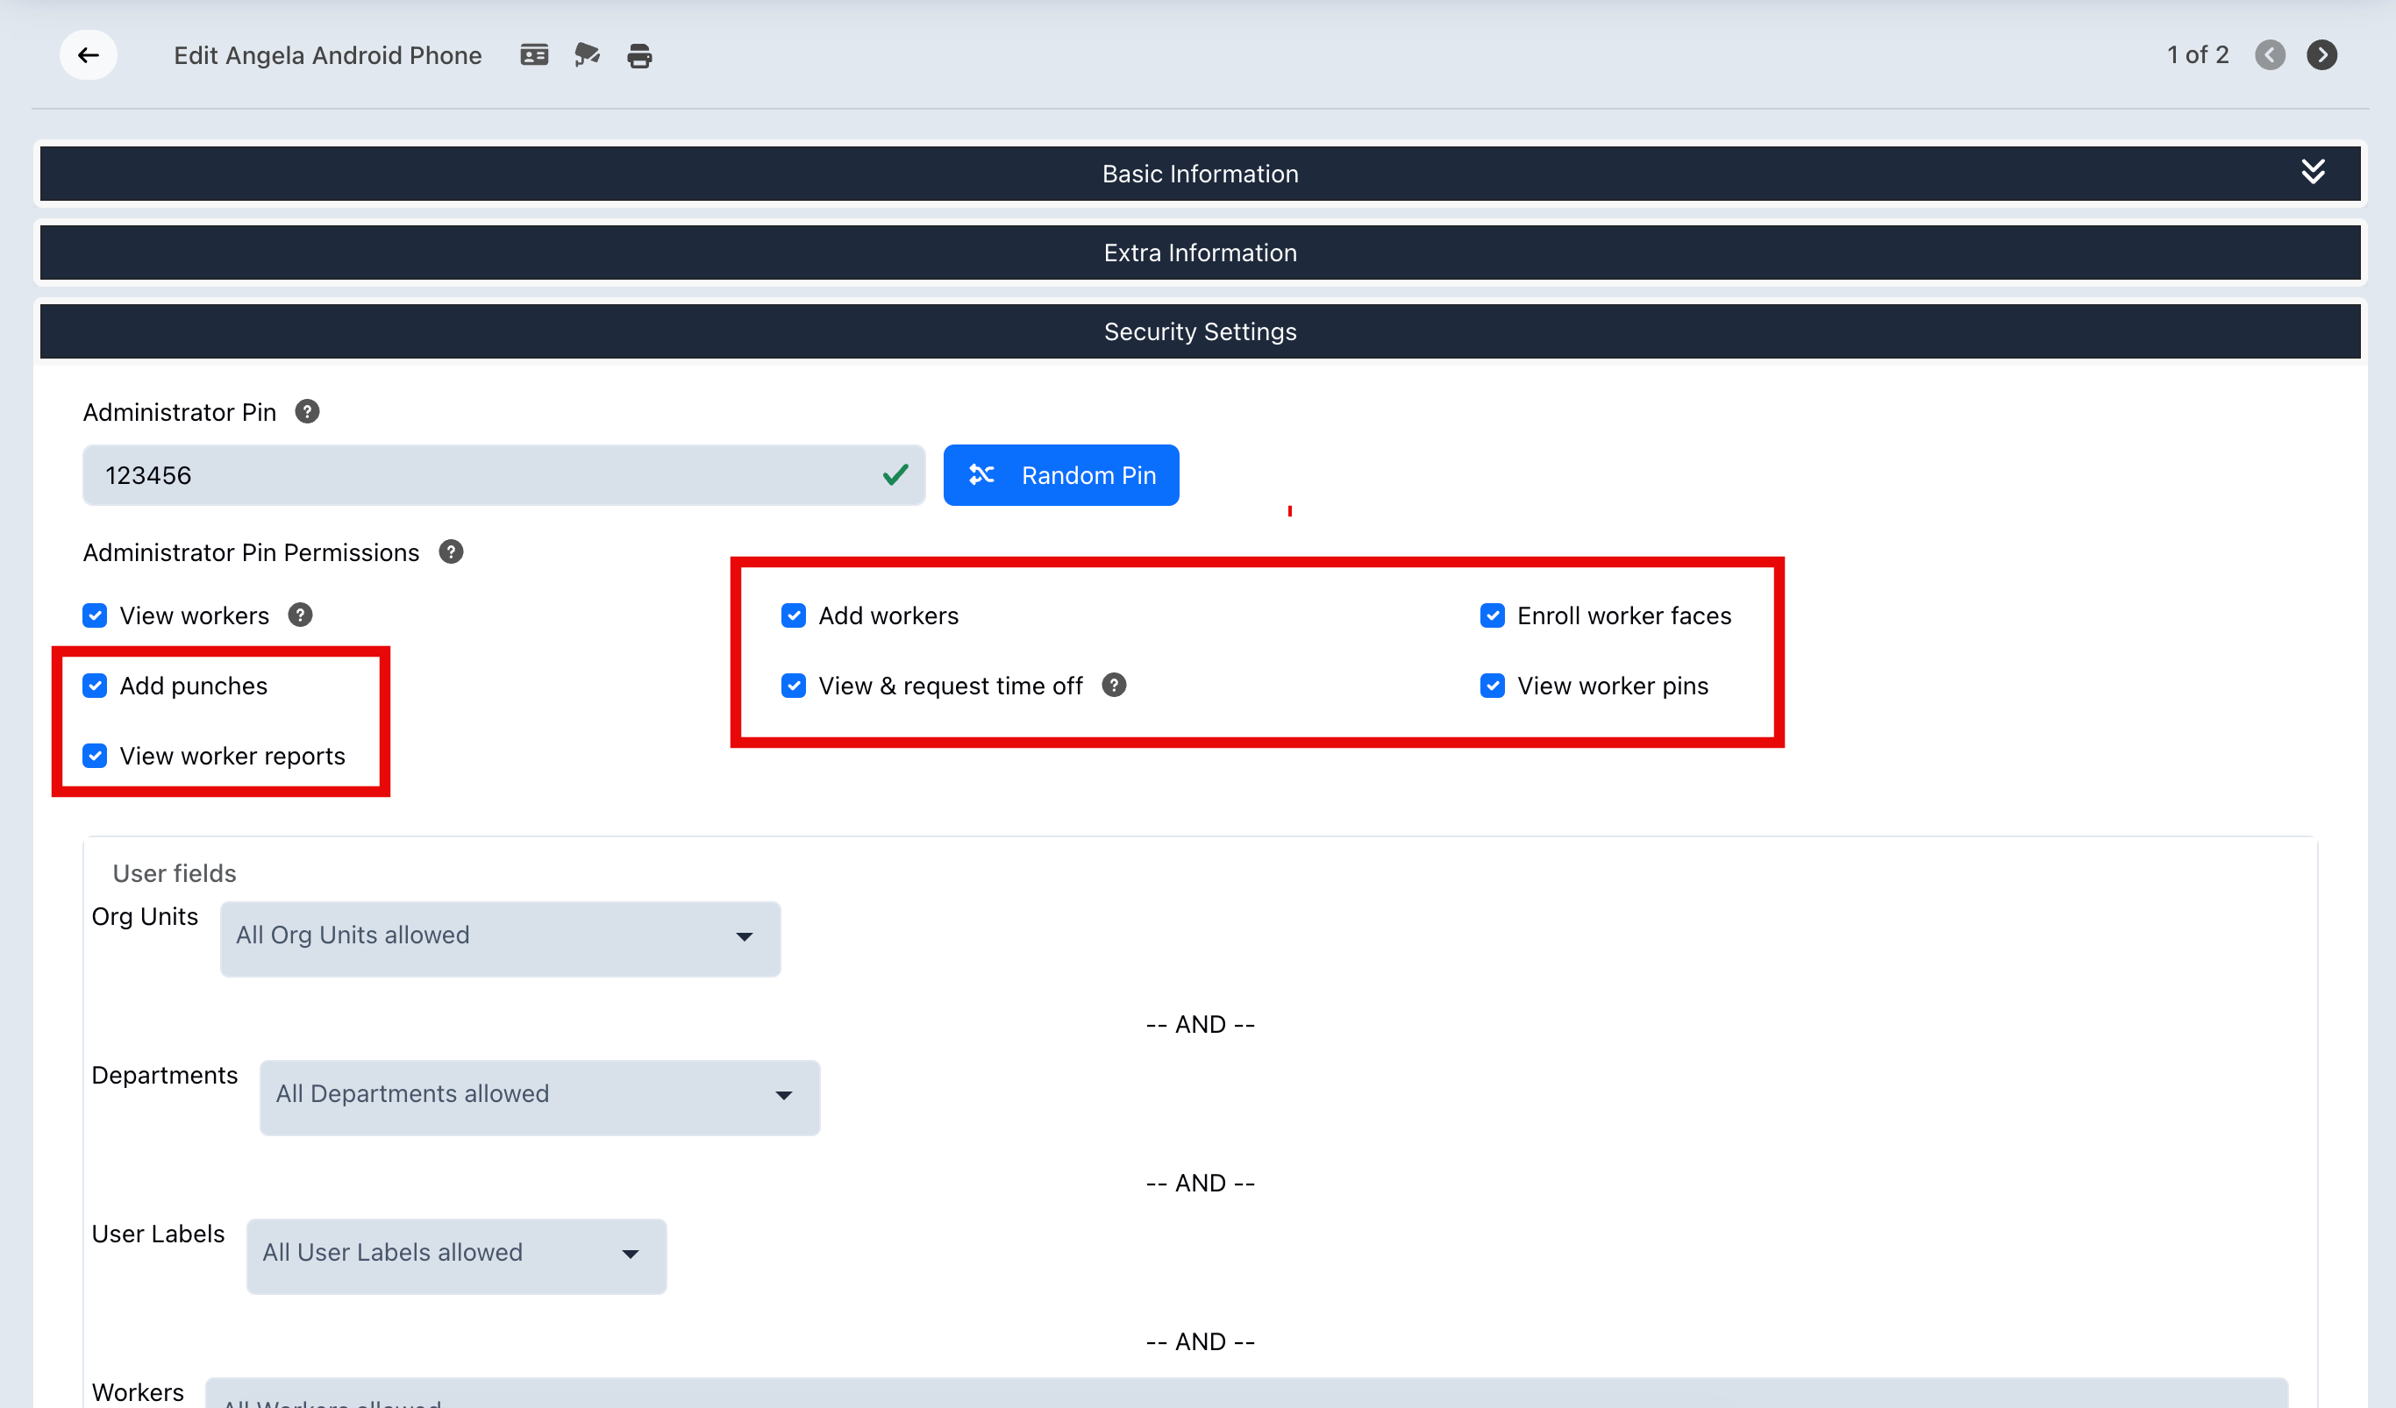The image size is (2396, 1408).
Task: Open the ID card icon in header
Action: click(x=534, y=55)
